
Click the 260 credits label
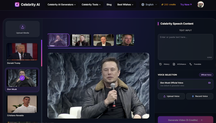(170, 5)
